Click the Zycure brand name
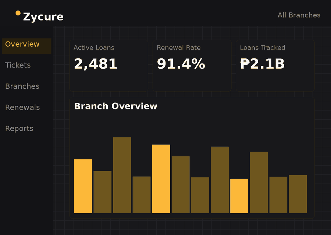The height and width of the screenshot is (235, 331). (x=43, y=17)
